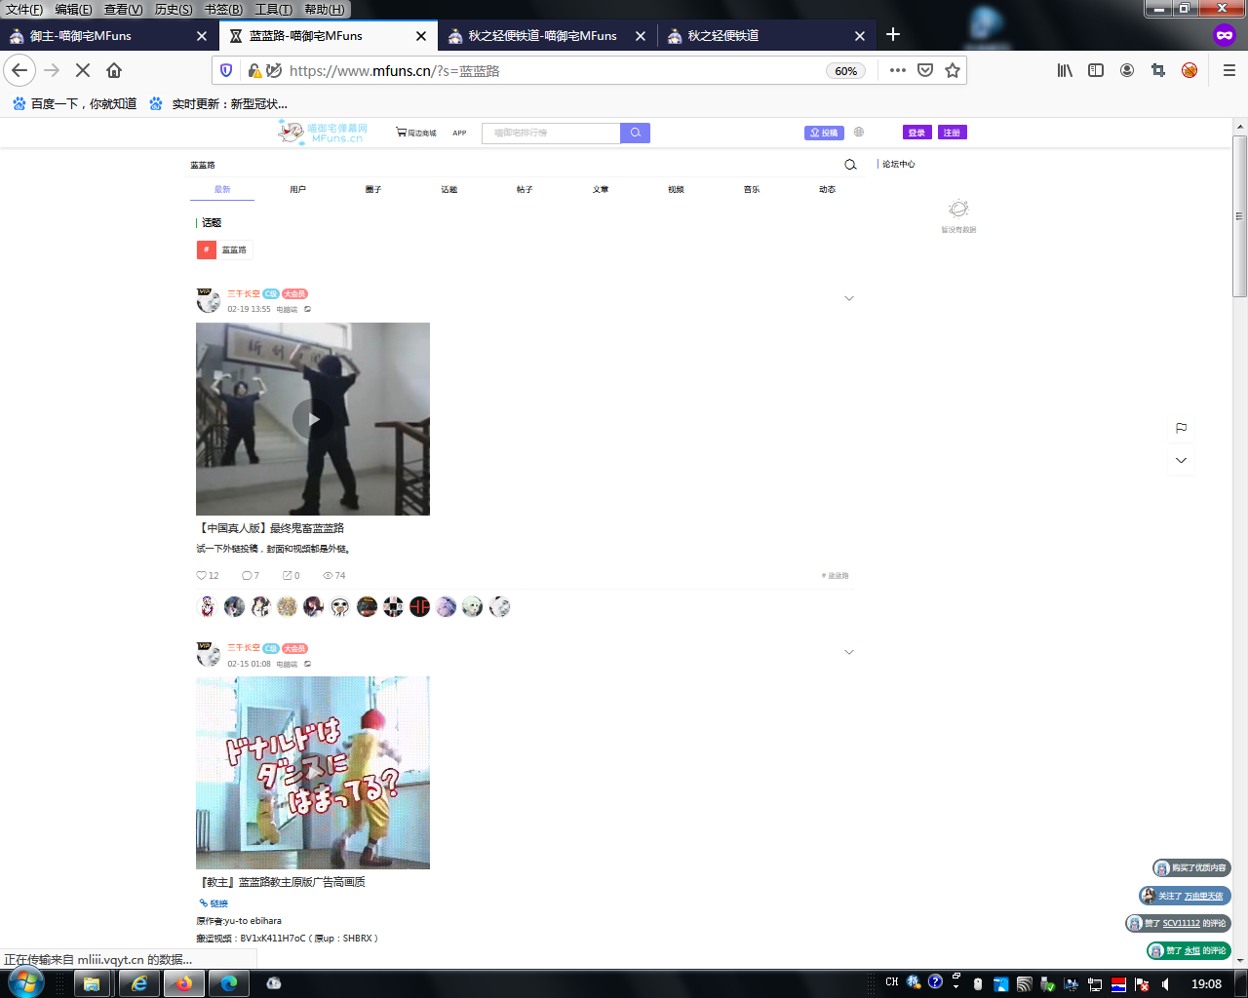The image size is (1248, 998).
Task: Play the 最终鬼畜蓝蓝路 video thumbnail
Action: tap(313, 419)
